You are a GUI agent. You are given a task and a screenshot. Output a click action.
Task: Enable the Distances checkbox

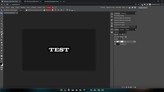pos(44,10)
